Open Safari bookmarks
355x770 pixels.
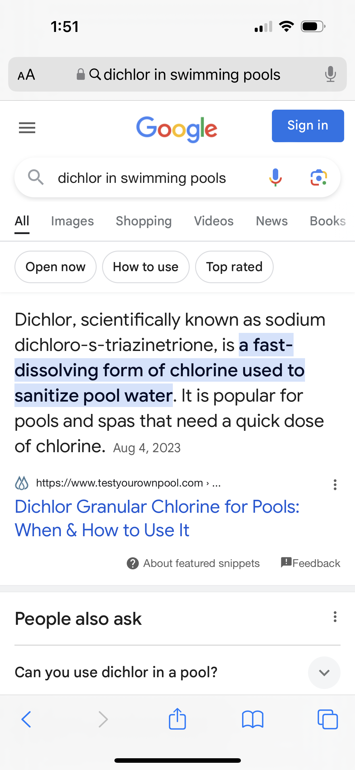(x=252, y=719)
